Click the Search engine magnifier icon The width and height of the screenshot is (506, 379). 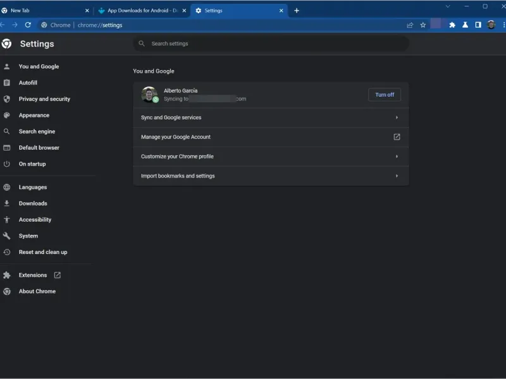click(6, 131)
